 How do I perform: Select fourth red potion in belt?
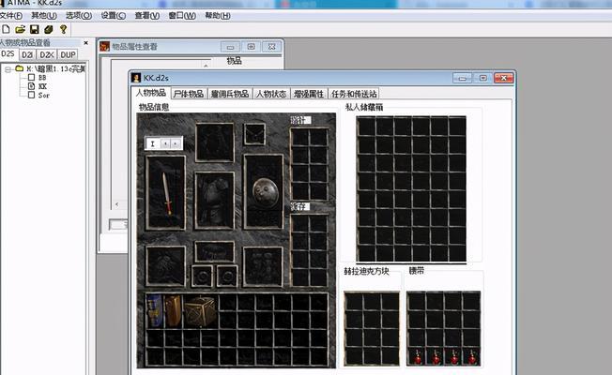(472, 356)
